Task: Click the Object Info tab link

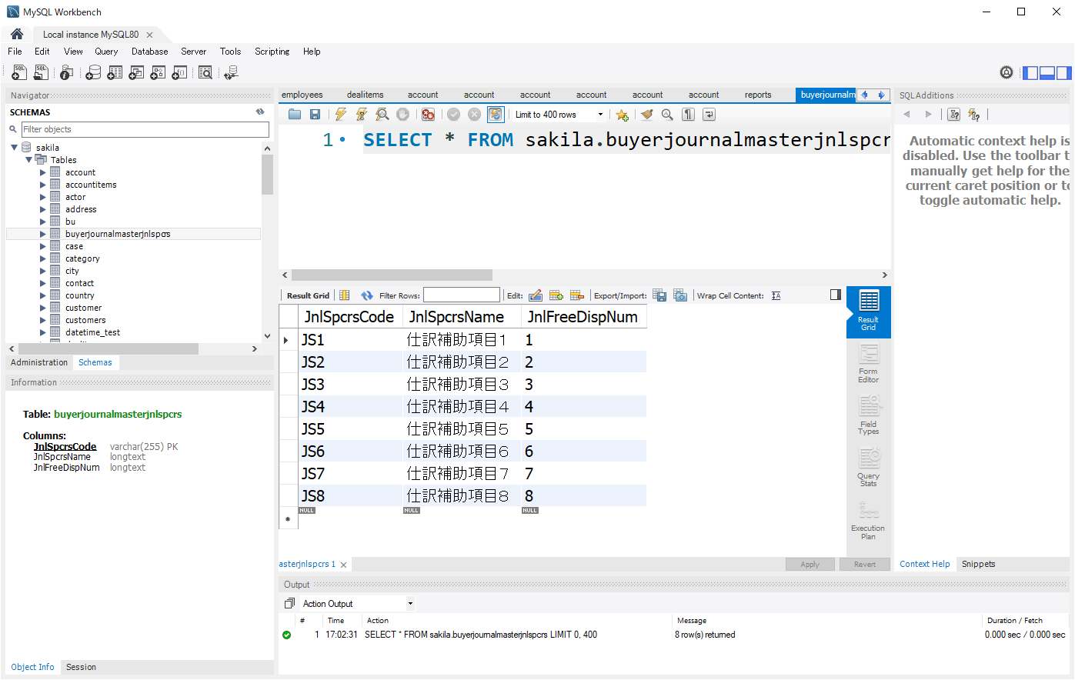Action: click(x=32, y=667)
